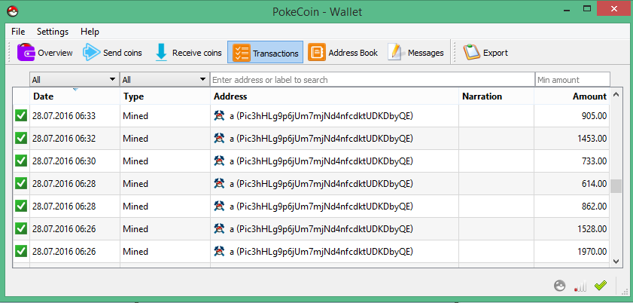Click amount 733.00
633x303 pixels.
(594, 161)
